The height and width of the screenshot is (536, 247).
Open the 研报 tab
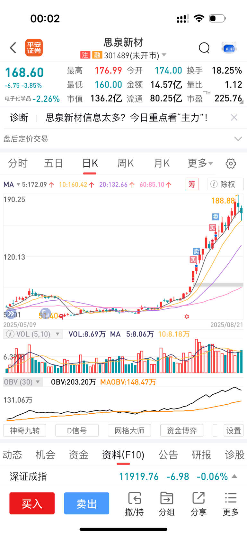tap(201, 455)
